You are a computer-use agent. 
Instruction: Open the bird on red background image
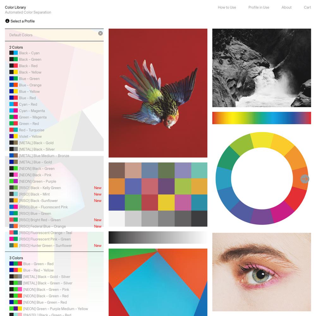(x=158, y=93)
